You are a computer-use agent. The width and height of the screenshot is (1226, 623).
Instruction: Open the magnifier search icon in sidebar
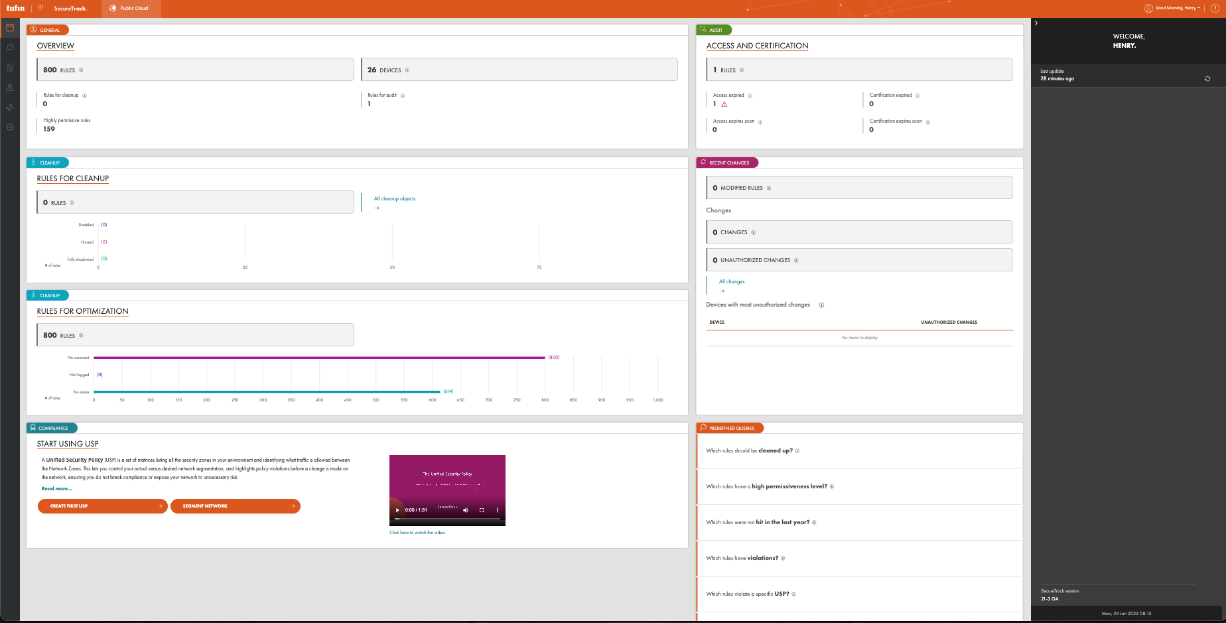10,48
